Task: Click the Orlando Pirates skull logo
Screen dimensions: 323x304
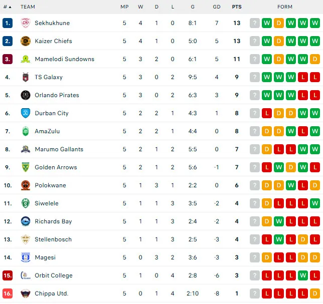Action: coord(26,95)
